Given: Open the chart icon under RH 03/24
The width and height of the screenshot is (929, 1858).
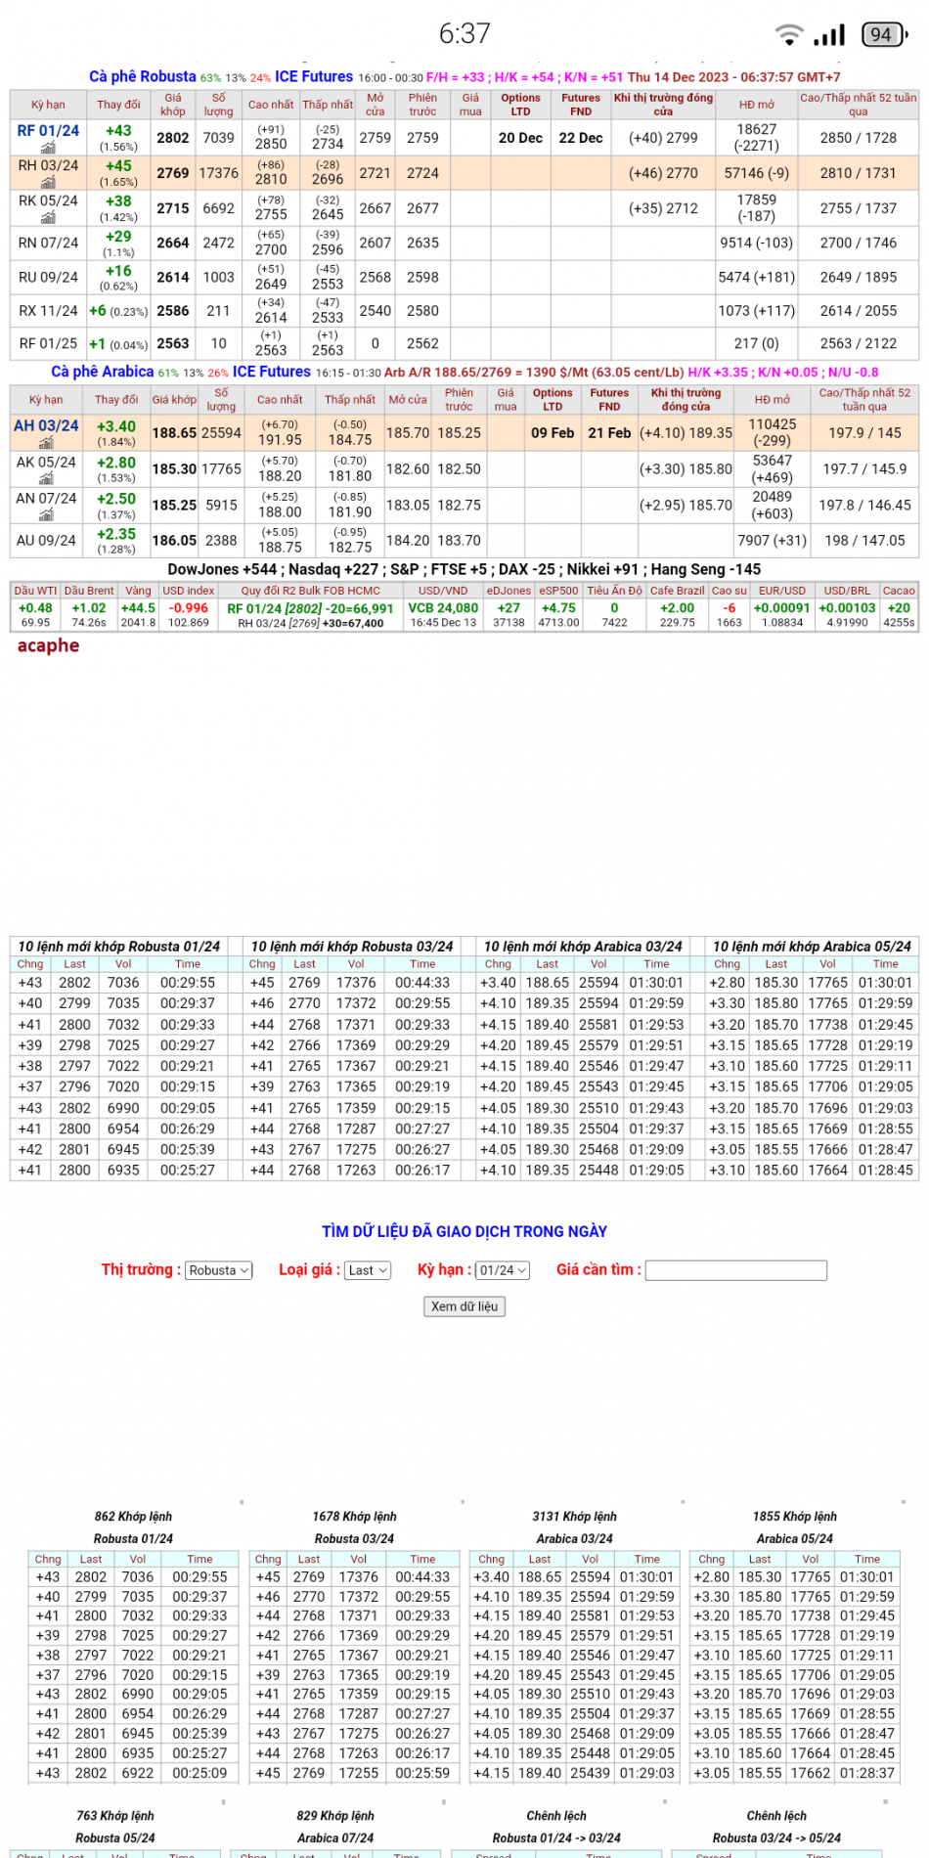Looking at the screenshot, I should click(48, 182).
